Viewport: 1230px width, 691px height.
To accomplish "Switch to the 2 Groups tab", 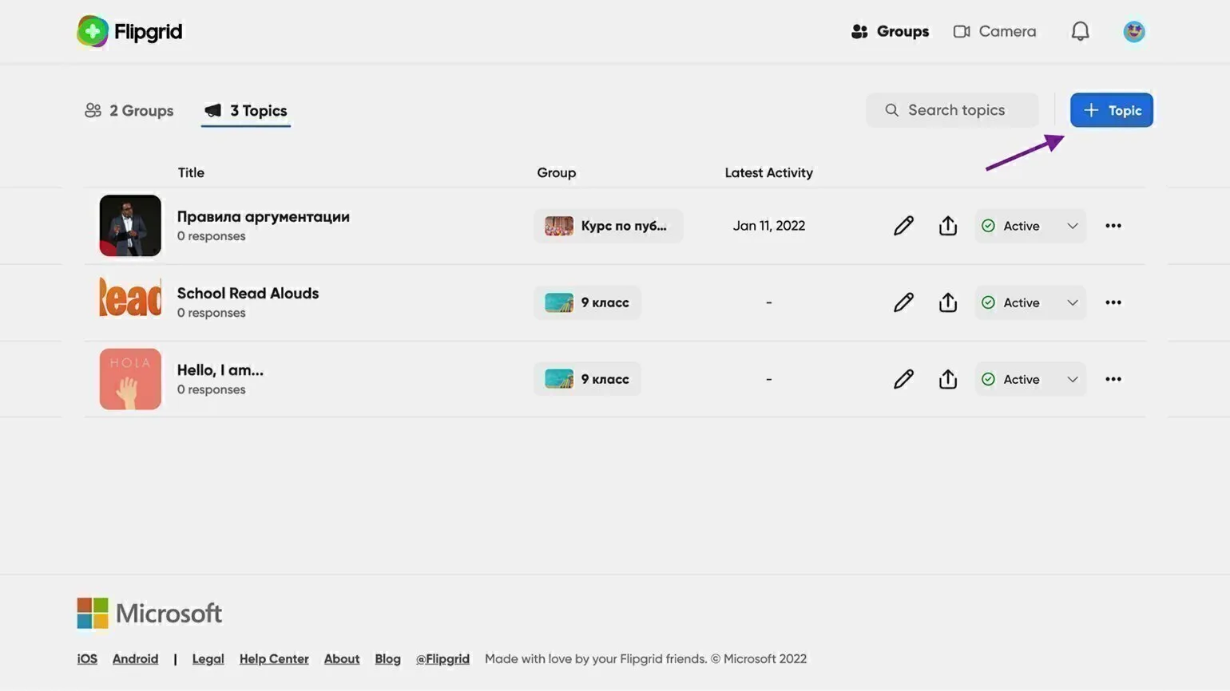I will 129,111.
